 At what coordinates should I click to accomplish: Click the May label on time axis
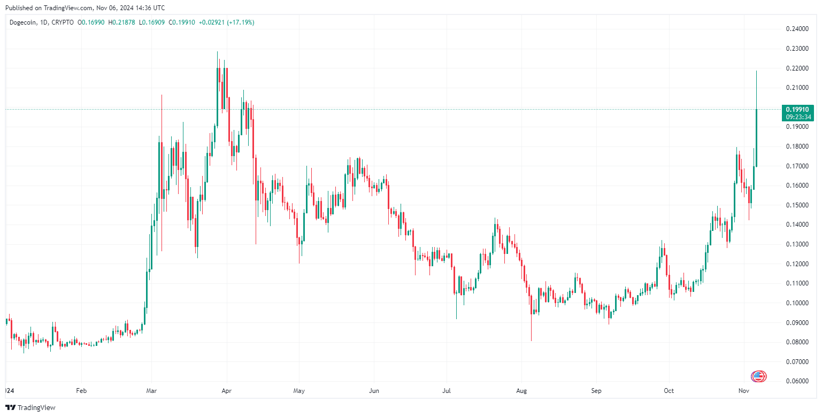tap(299, 391)
